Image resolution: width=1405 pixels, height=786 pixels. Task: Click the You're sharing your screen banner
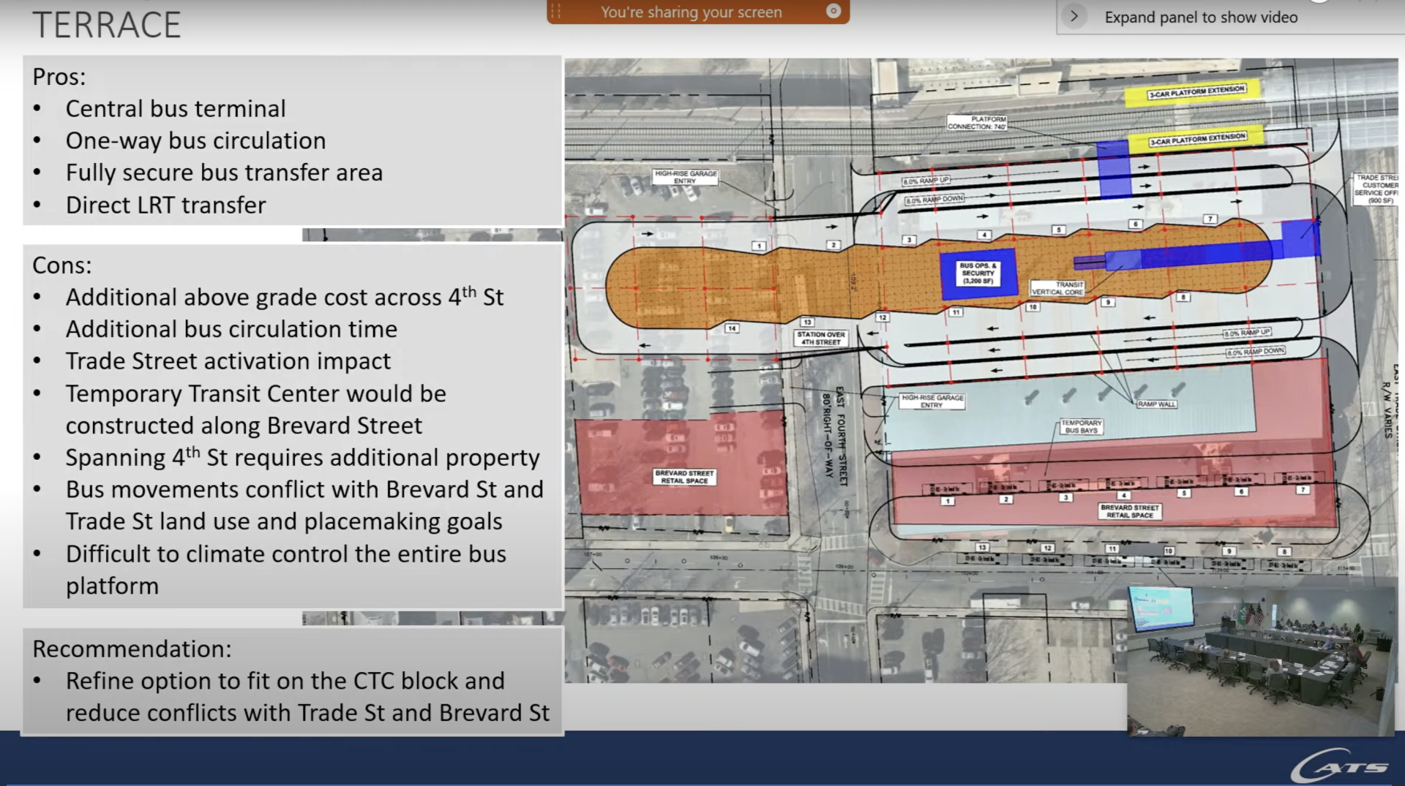click(x=691, y=12)
